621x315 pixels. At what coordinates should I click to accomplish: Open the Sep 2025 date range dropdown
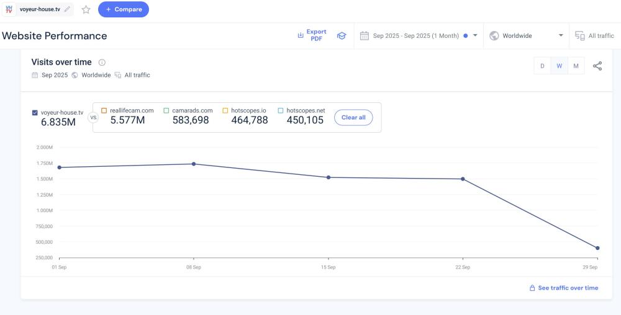pos(419,36)
